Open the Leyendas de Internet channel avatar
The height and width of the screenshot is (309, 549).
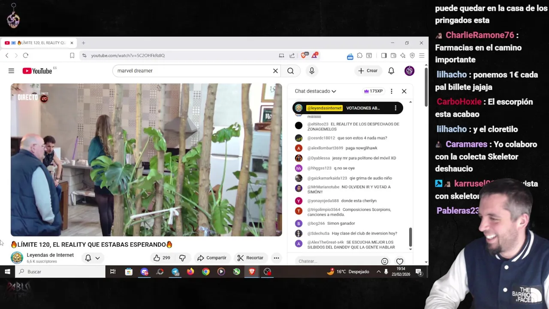click(x=17, y=257)
